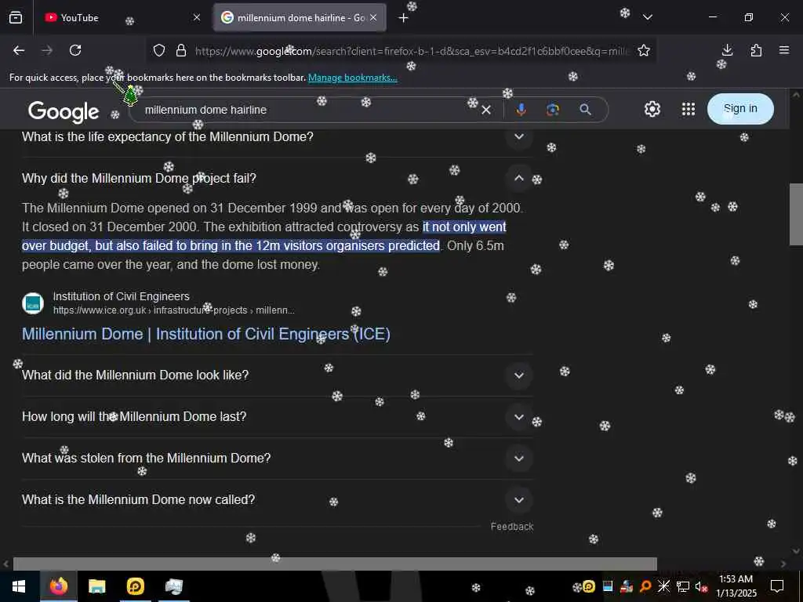Image resolution: width=803 pixels, height=602 pixels.
Task: Open the white snowflake tray icon
Action: click(x=663, y=586)
